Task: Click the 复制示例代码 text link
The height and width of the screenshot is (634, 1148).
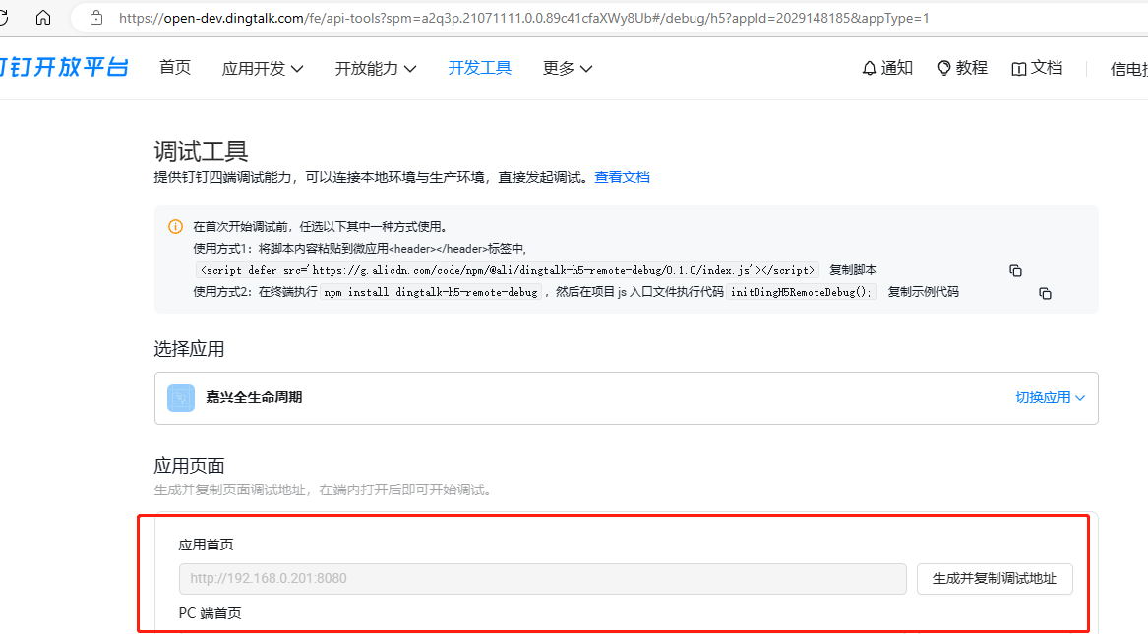Action: click(x=924, y=292)
